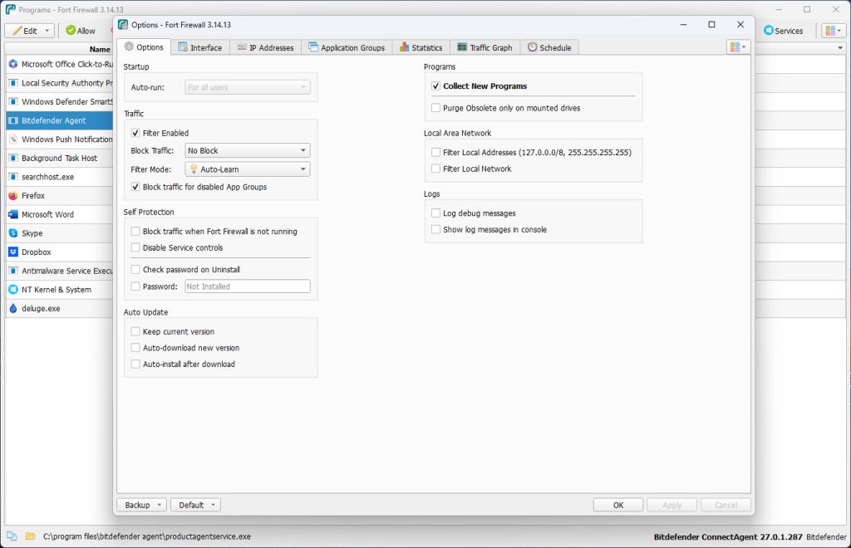Click the open folder icon in status bar

[x=31, y=536]
